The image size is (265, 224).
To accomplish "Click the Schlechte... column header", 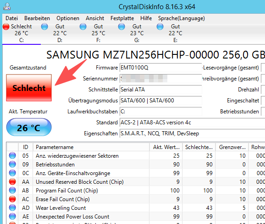I will tap(199, 147).
